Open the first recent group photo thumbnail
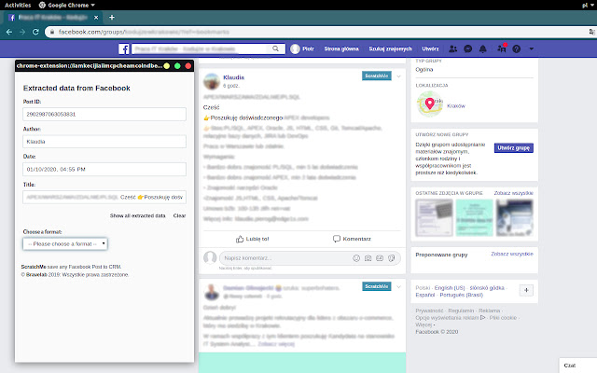 pyautogui.click(x=434, y=218)
